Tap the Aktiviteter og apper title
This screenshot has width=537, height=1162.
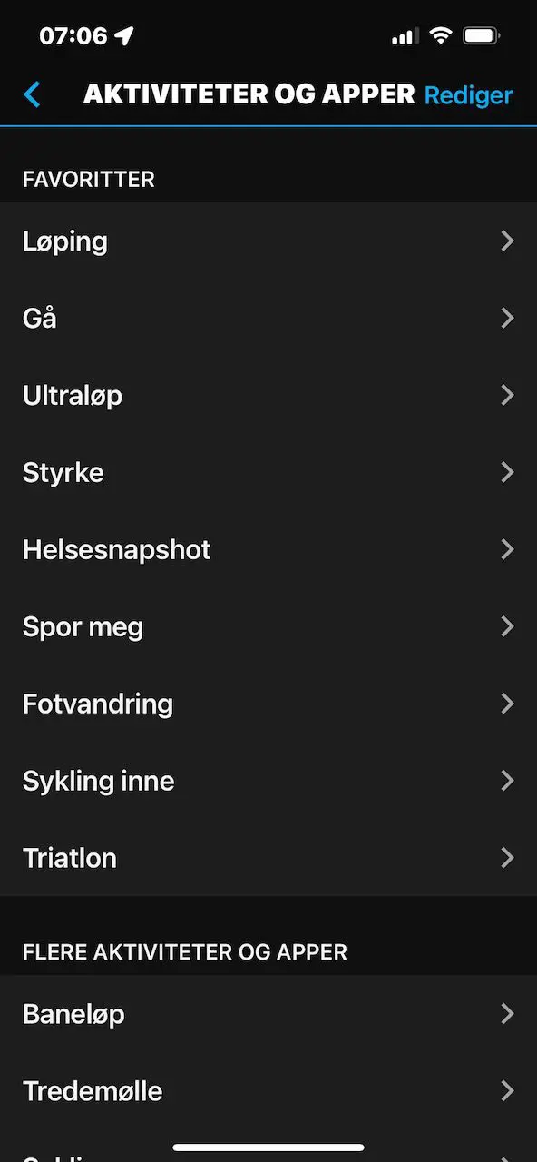tap(249, 94)
